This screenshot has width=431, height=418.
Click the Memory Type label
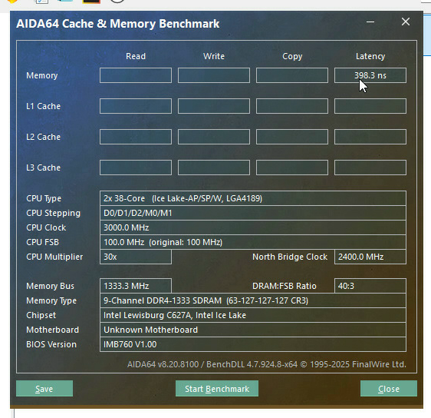click(x=51, y=300)
